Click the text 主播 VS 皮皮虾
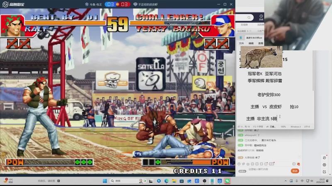The width and height of the screenshot is (332, 186). coord(266,107)
